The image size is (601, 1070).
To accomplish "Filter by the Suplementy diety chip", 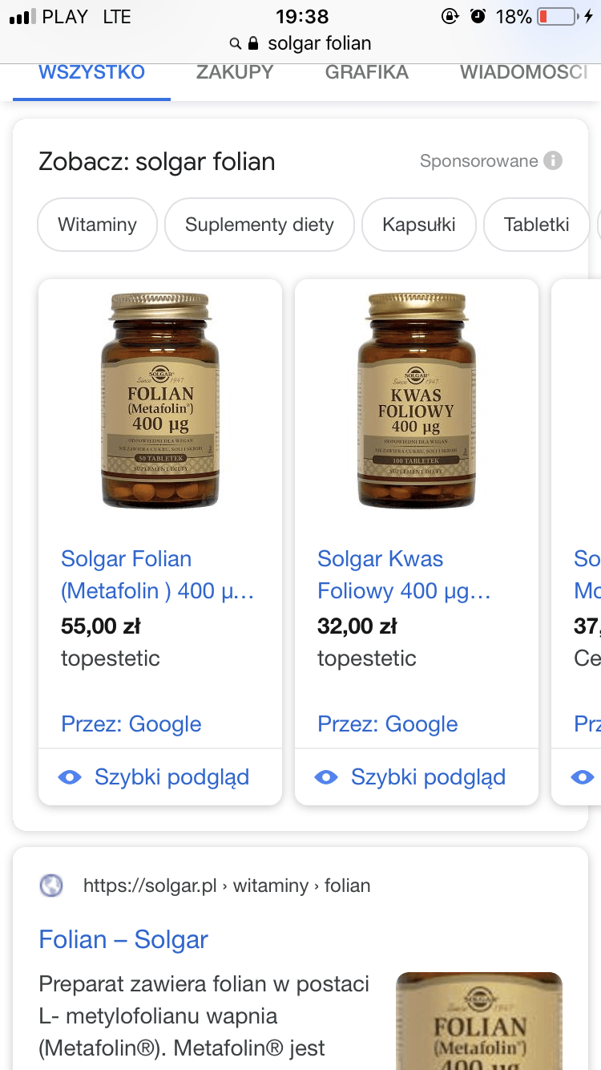I will point(260,225).
